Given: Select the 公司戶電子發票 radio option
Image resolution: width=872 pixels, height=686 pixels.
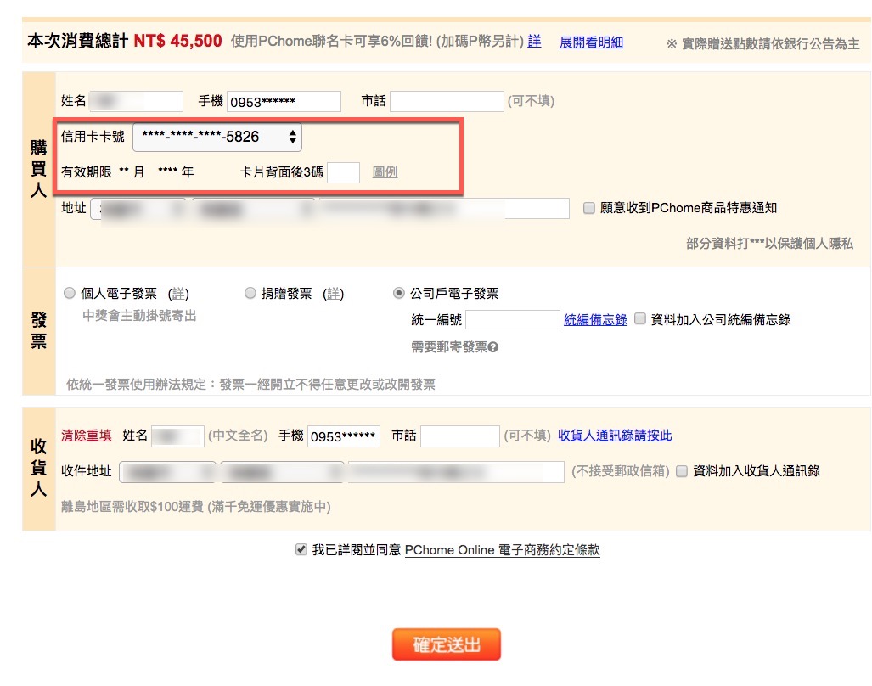Looking at the screenshot, I should 399,293.
